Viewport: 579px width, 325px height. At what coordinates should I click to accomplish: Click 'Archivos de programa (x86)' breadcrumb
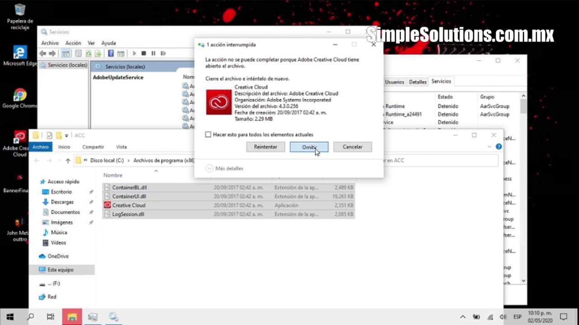(x=164, y=160)
